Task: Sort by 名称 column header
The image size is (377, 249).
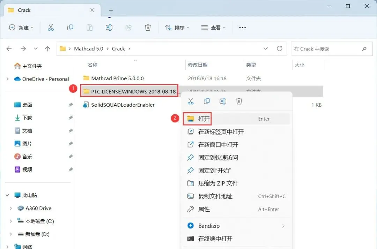Action: [92, 65]
